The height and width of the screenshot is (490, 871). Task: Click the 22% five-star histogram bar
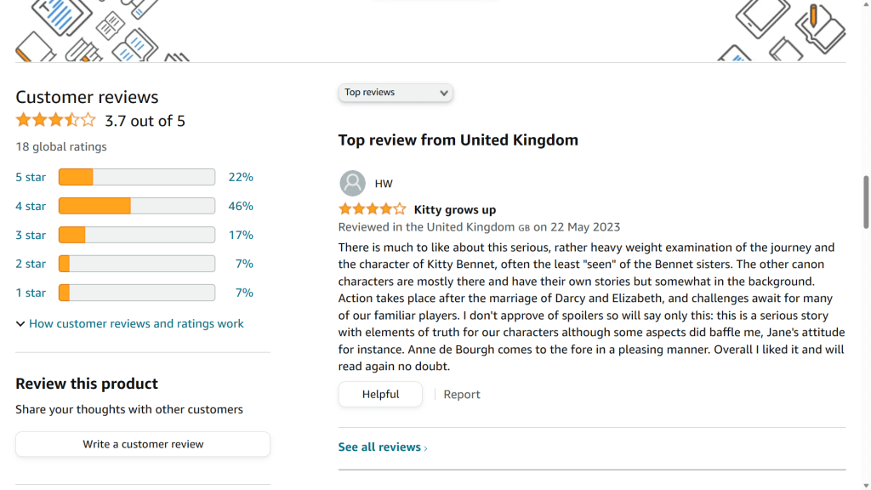[x=136, y=177]
